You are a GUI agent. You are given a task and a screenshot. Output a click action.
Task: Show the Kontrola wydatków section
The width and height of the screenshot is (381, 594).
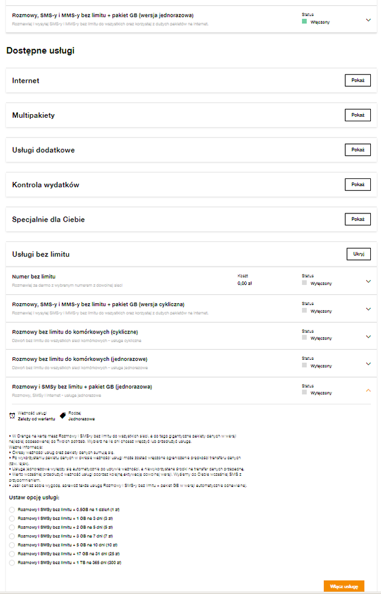[x=357, y=185]
